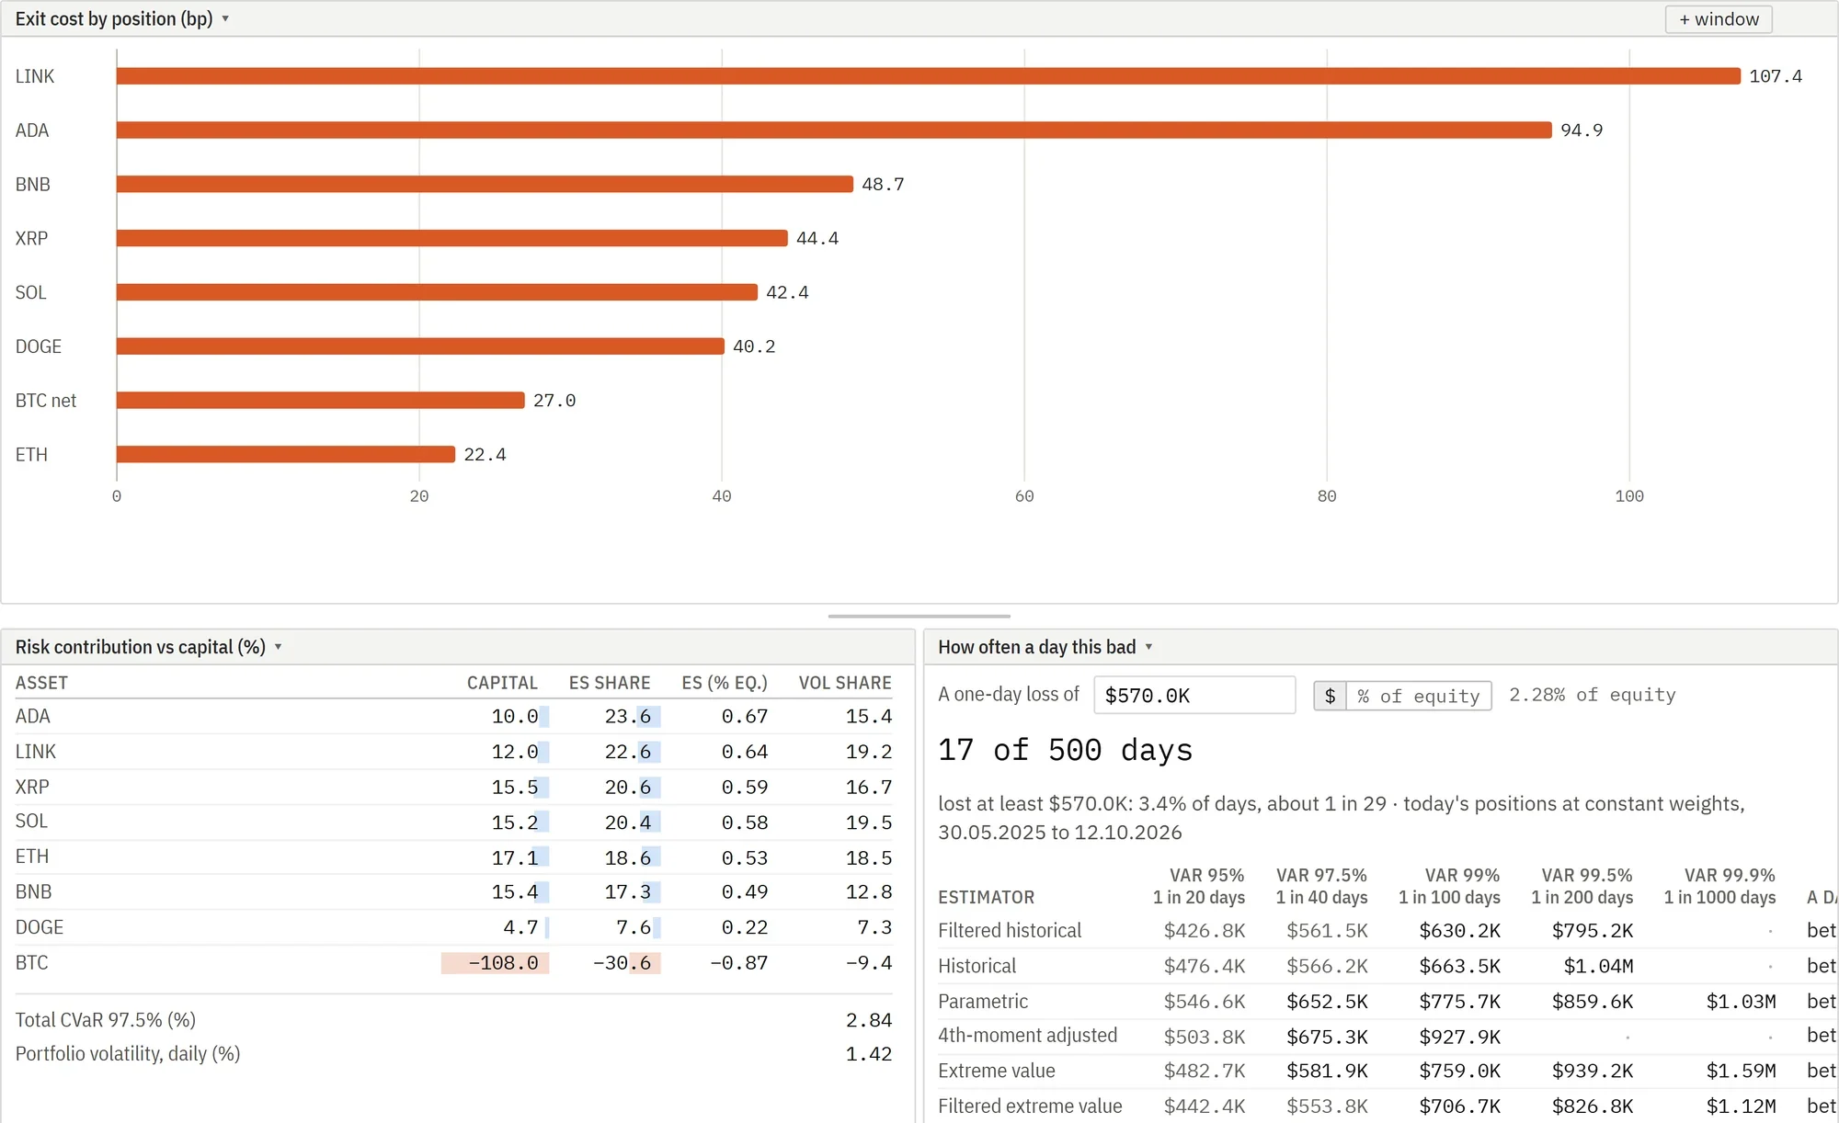Click the ASSET column header

tap(41, 683)
